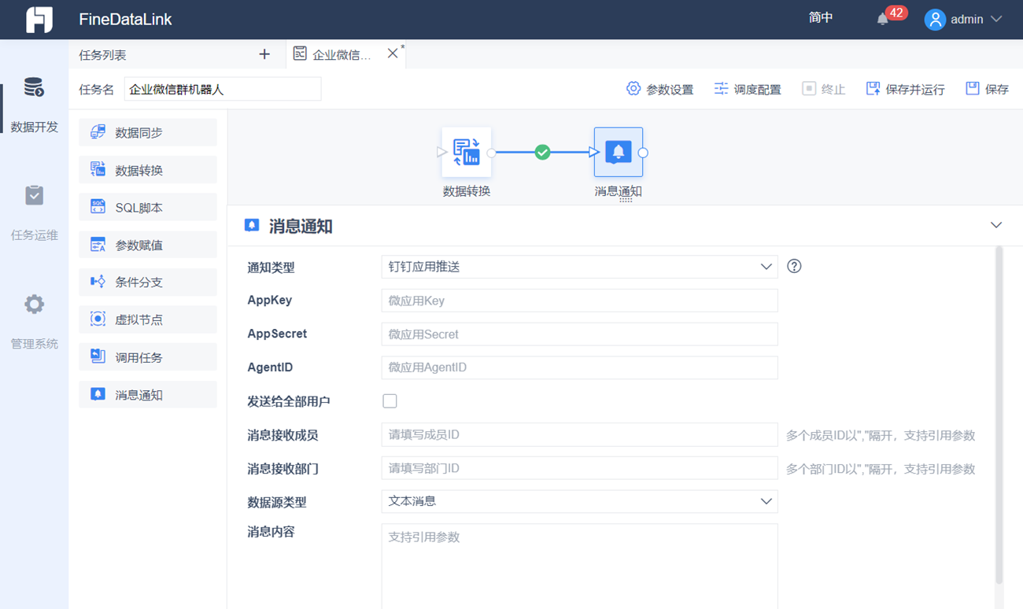The height and width of the screenshot is (609, 1023).
Task: Open the 任务运维 sidebar section
Action: pyautogui.click(x=34, y=213)
